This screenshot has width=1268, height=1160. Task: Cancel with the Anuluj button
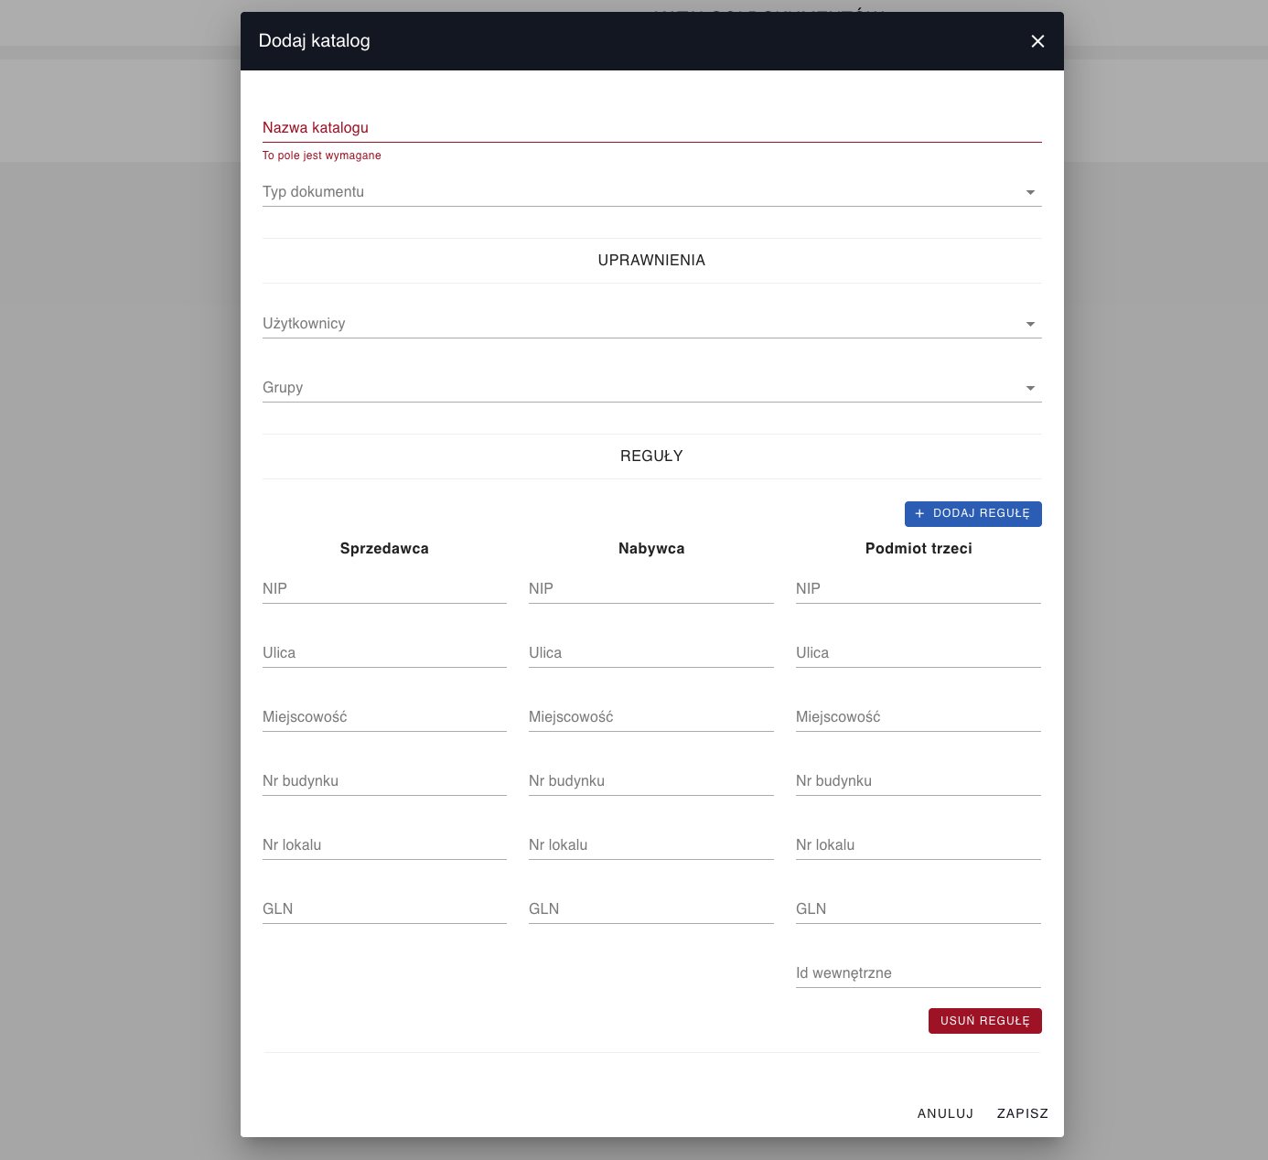(945, 1113)
